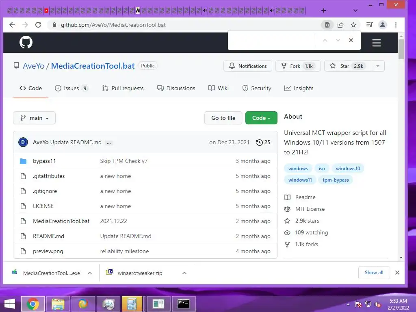Viewport: 416px width, 312px height.
Task: Expand the green Code dropdown
Action: pos(261,118)
